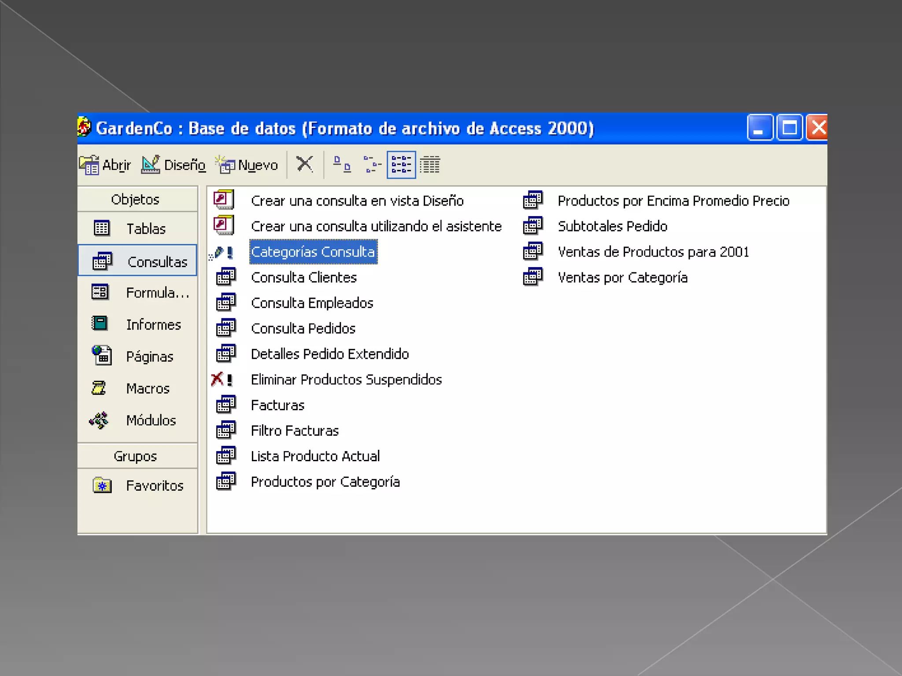
Task: Select 'Eliminar Productos Suspendidos' query
Action: pyautogui.click(x=347, y=379)
